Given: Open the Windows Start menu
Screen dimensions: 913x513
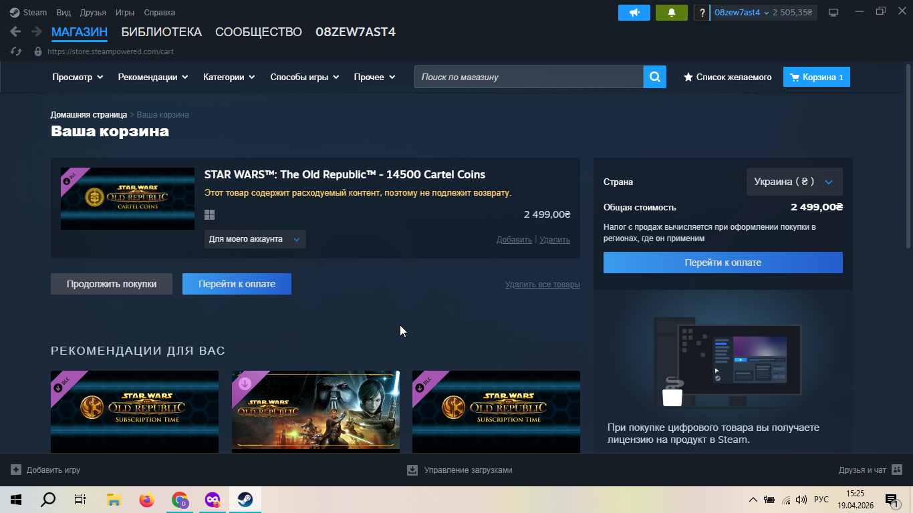Looking at the screenshot, I should coord(15,500).
